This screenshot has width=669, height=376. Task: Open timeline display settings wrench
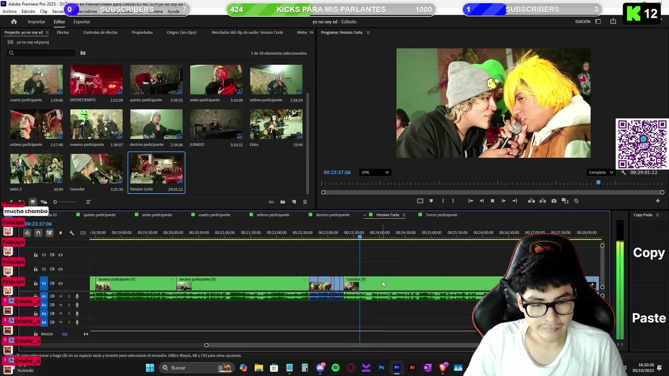[72, 233]
